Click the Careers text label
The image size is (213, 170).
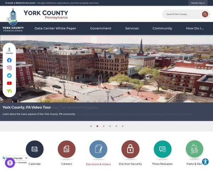click(67, 164)
